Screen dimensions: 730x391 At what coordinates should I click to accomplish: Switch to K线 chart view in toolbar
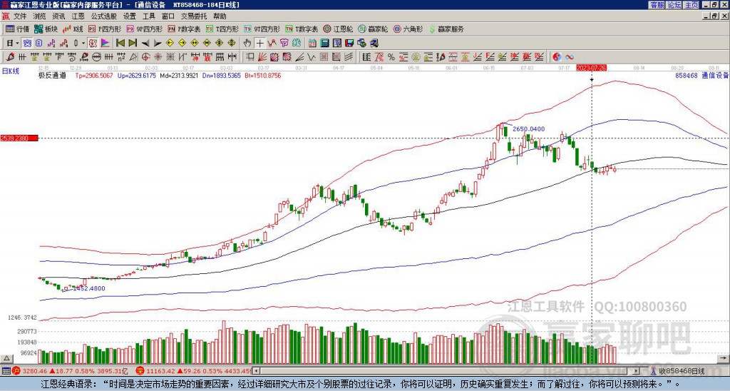tap(72, 29)
